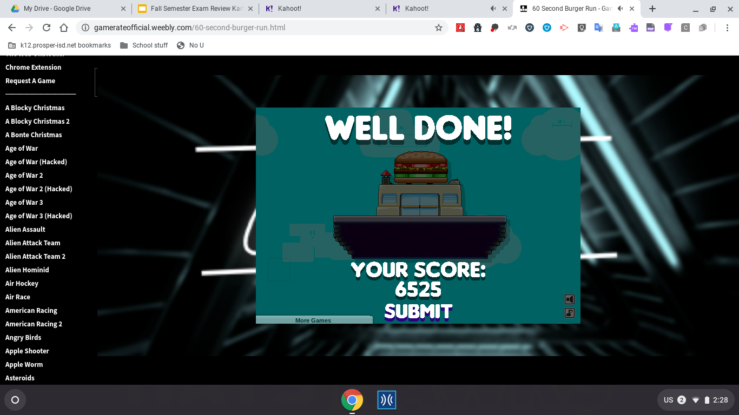This screenshot has height=415, width=739.
Task: Open the Angry Birds game link
Action: coord(23,337)
